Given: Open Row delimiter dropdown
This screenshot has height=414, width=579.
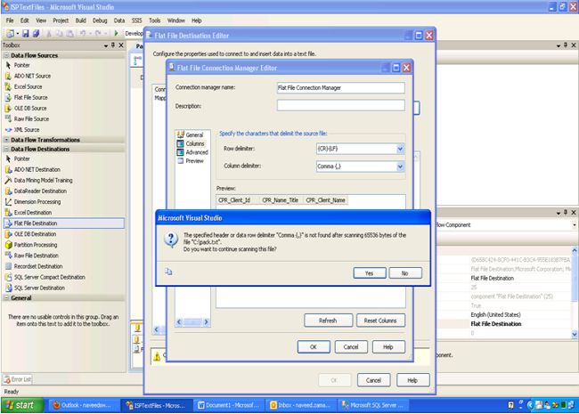Looking at the screenshot, I should click(x=400, y=149).
